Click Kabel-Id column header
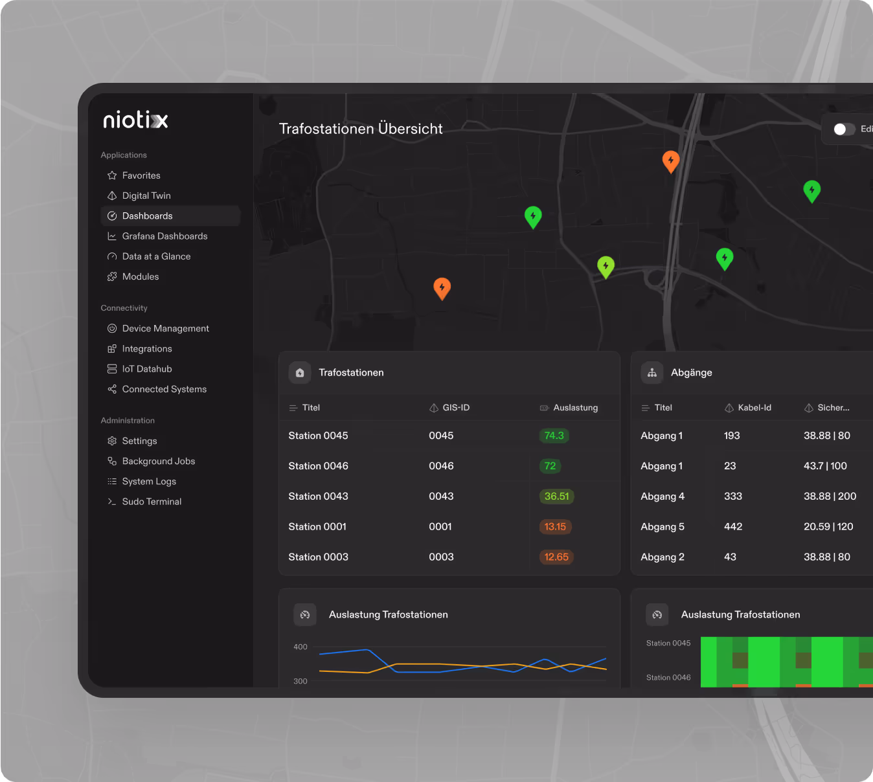Viewport: 873px width, 782px height. [x=748, y=408]
